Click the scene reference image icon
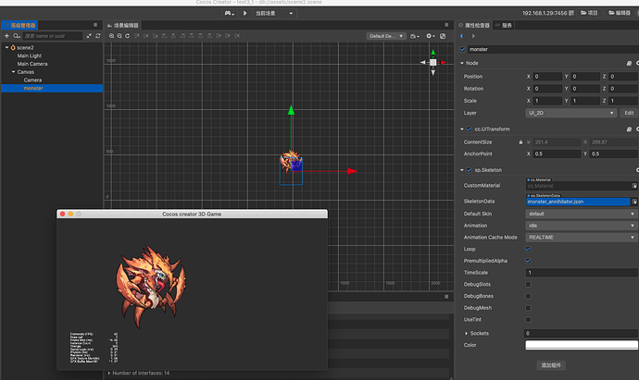The height and width of the screenshot is (380, 639). pyautogui.click(x=443, y=36)
